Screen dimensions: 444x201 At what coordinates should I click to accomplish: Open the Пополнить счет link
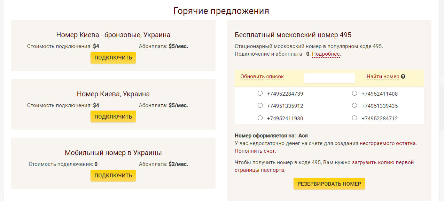pyautogui.click(x=255, y=151)
